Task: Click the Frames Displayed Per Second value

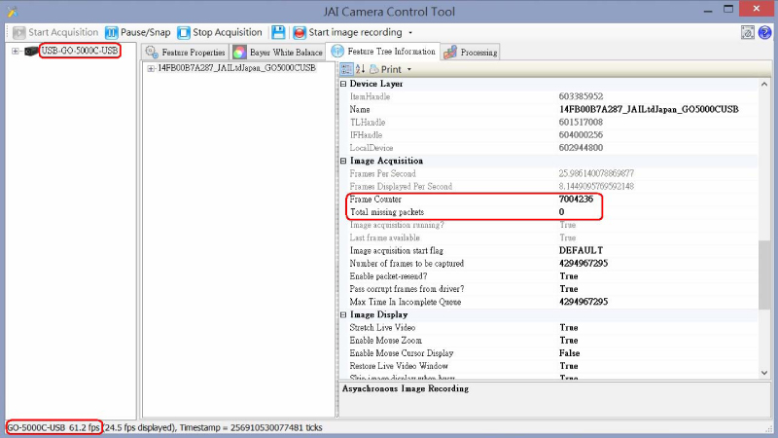Action: [x=596, y=186]
